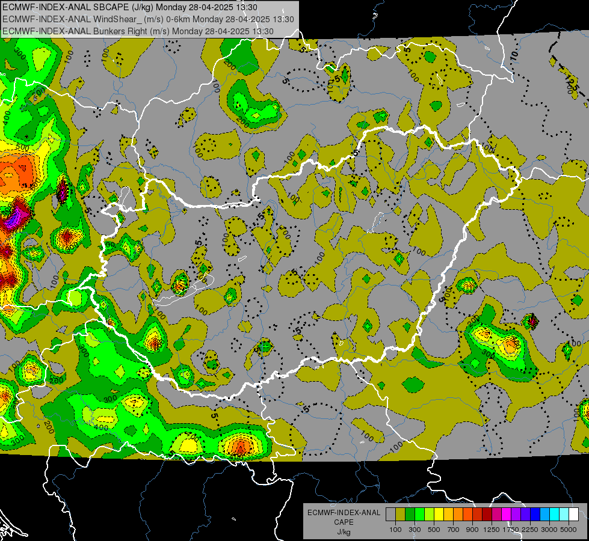The width and height of the screenshot is (589, 541).
Task: Click the title line 'ECMWF-INDEX-ANAL SBCAPE (J/kg)'
Action: click(x=130, y=7)
